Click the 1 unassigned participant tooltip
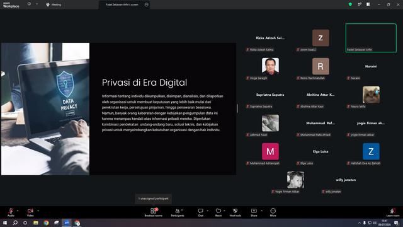Viewport: 403px width, 227px height. point(154,199)
